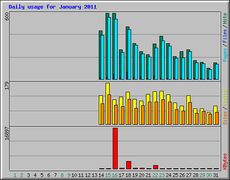
Task: Click the "600" axis maximum value
Action: [7, 17]
